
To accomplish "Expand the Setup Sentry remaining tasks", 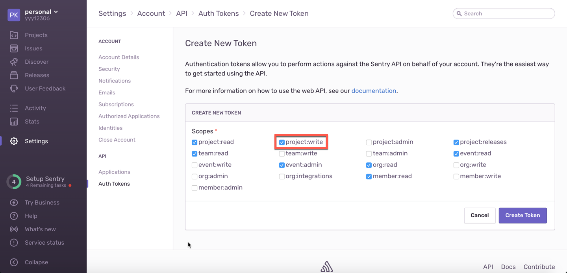I will (x=45, y=182).
